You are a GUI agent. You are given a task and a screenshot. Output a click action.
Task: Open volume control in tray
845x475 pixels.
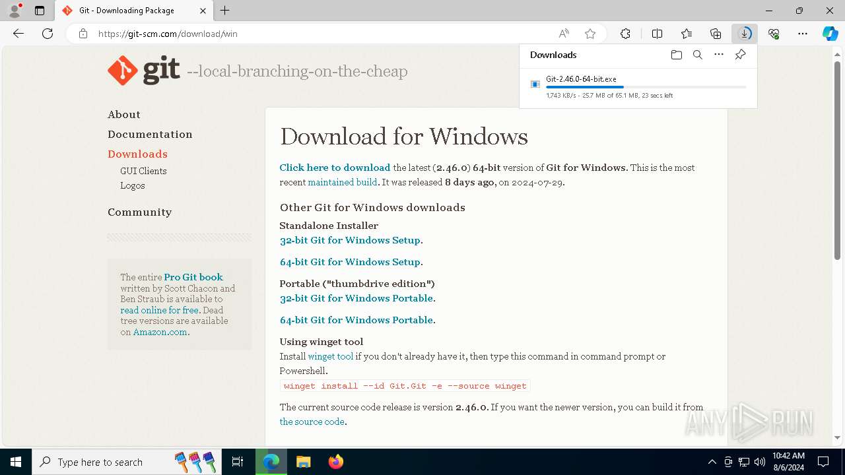(x=759, y=462)
